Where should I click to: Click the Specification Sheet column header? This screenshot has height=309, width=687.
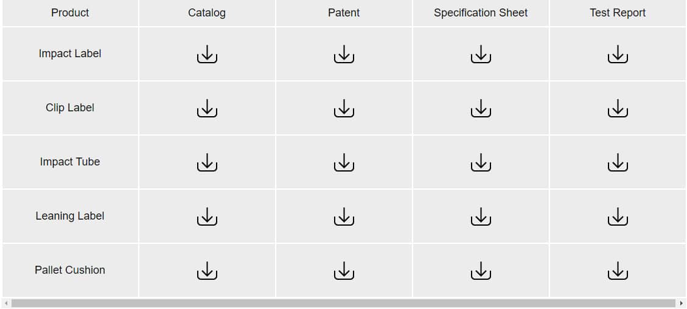click(x=481, y=13)
